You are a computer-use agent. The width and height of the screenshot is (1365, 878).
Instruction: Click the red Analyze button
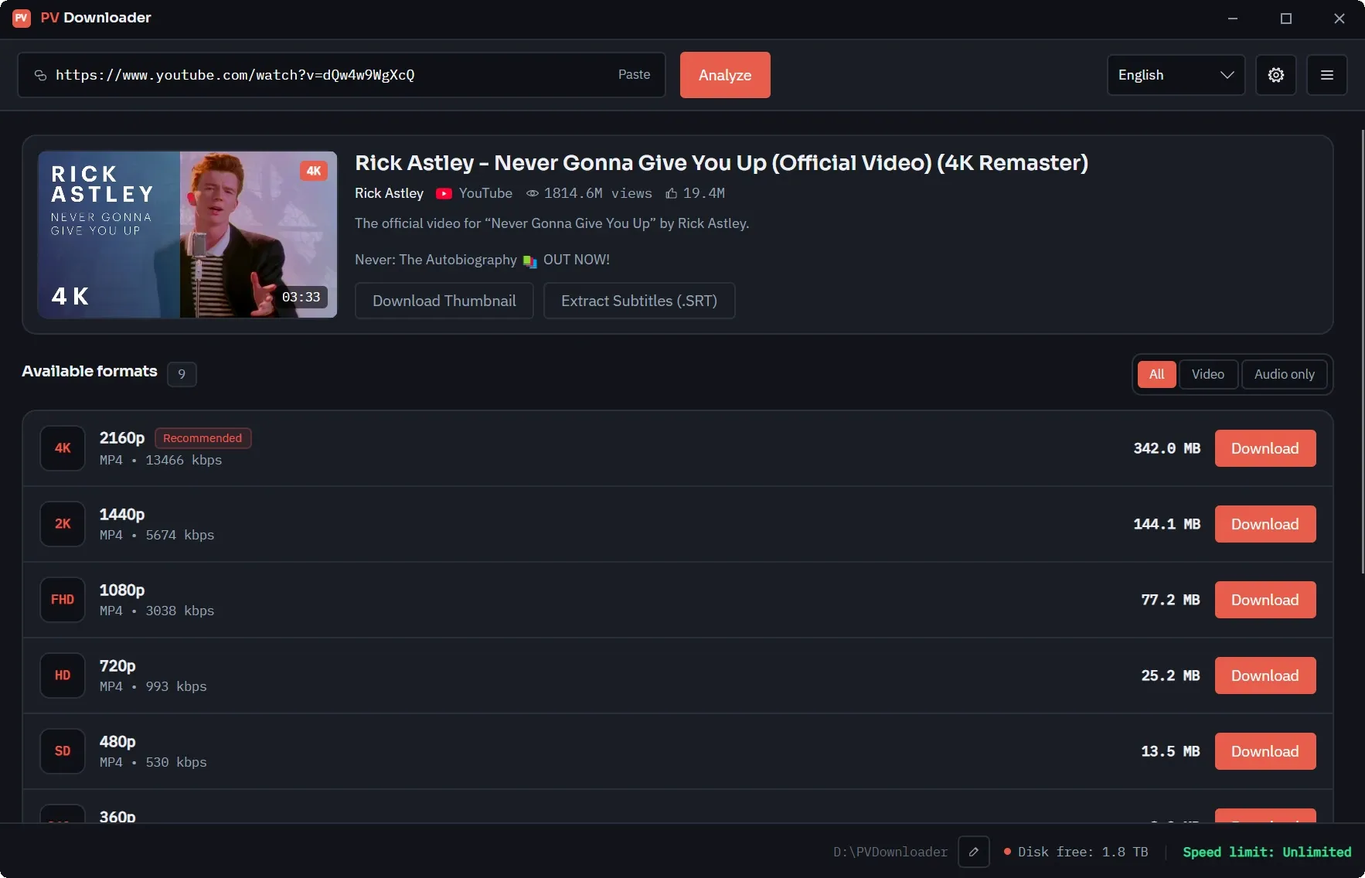pyautogui.click(x=725, y=75)
